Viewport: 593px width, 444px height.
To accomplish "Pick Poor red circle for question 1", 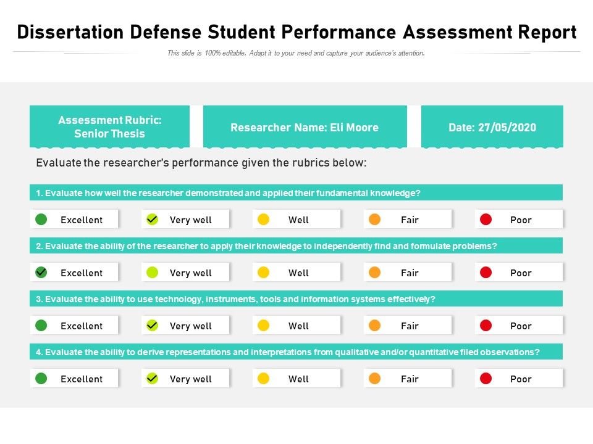I will coord(486,219).
